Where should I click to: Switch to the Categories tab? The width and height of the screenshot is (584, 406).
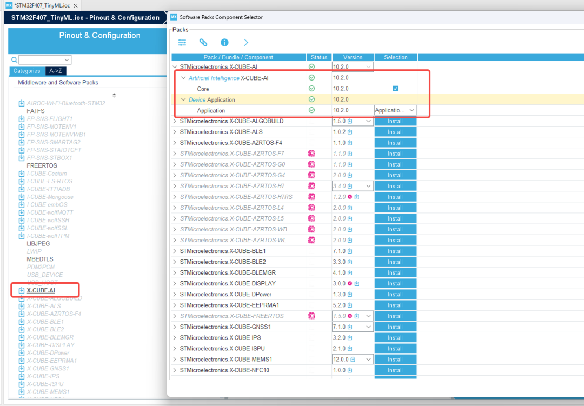pos(26,71)
